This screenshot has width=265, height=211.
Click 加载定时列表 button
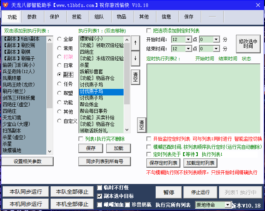(x=200, y=163)
